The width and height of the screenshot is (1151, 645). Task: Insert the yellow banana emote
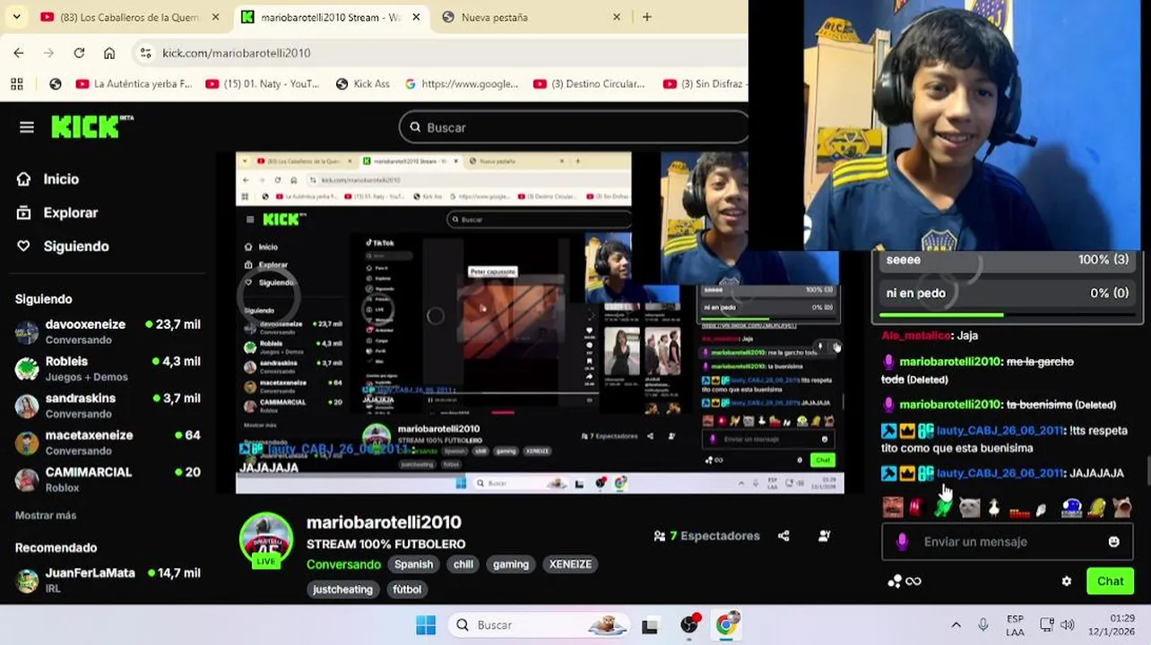tap(1096, 508)
